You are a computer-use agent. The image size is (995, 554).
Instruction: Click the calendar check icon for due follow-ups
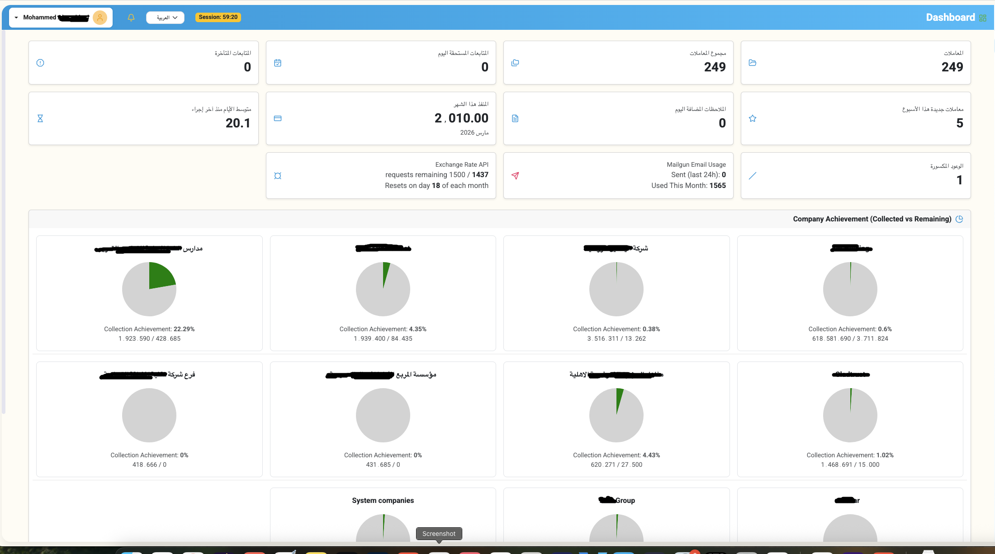pyautogui.click(x=278, y=63)
